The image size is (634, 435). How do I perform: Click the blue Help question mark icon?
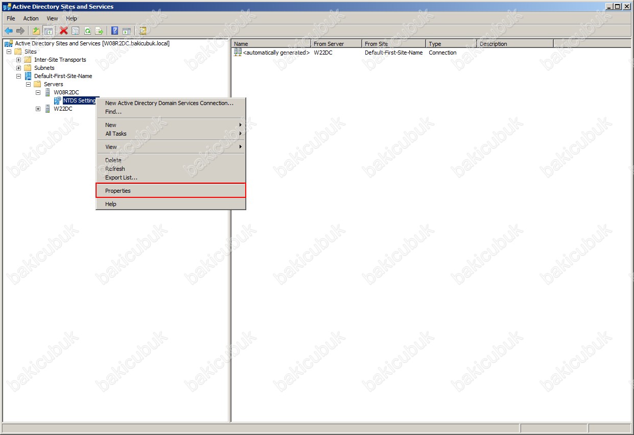[x=115, y=31]
